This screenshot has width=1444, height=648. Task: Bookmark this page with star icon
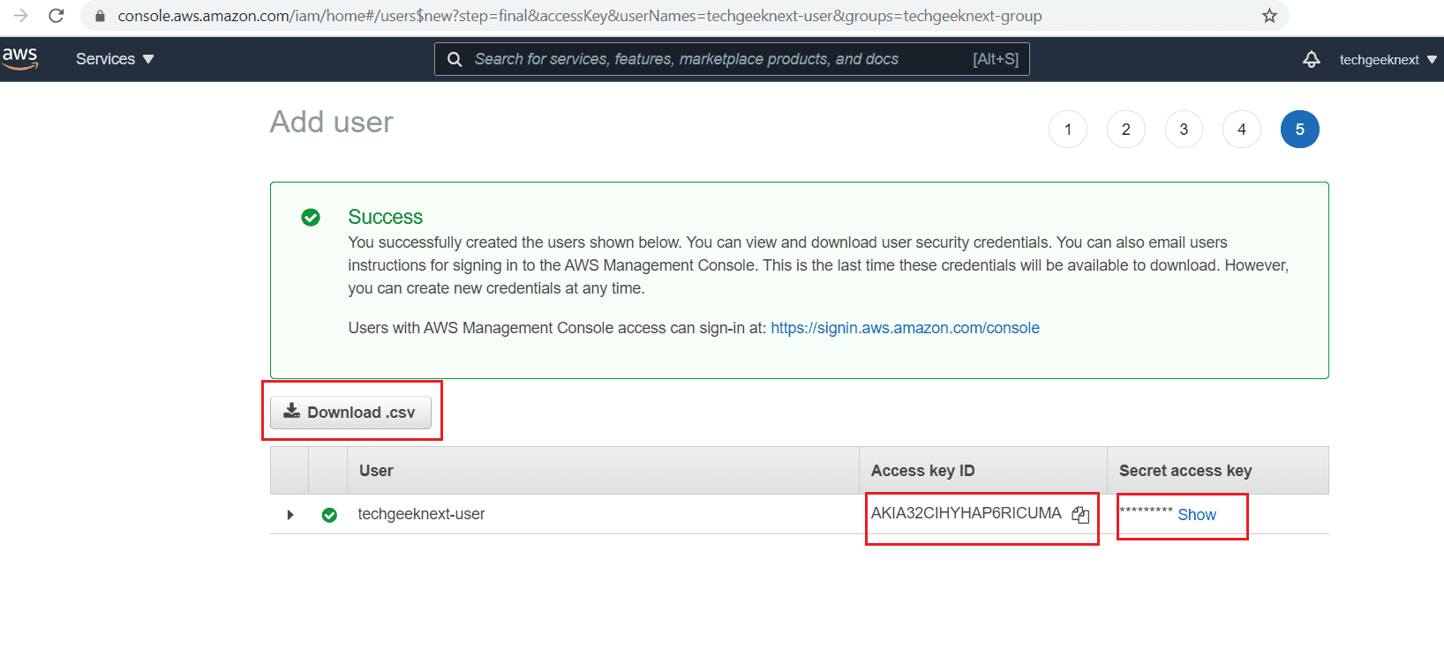coord(1269,16)
